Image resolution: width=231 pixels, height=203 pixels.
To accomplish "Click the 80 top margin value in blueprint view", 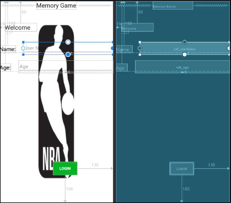I will click(140, 12).
